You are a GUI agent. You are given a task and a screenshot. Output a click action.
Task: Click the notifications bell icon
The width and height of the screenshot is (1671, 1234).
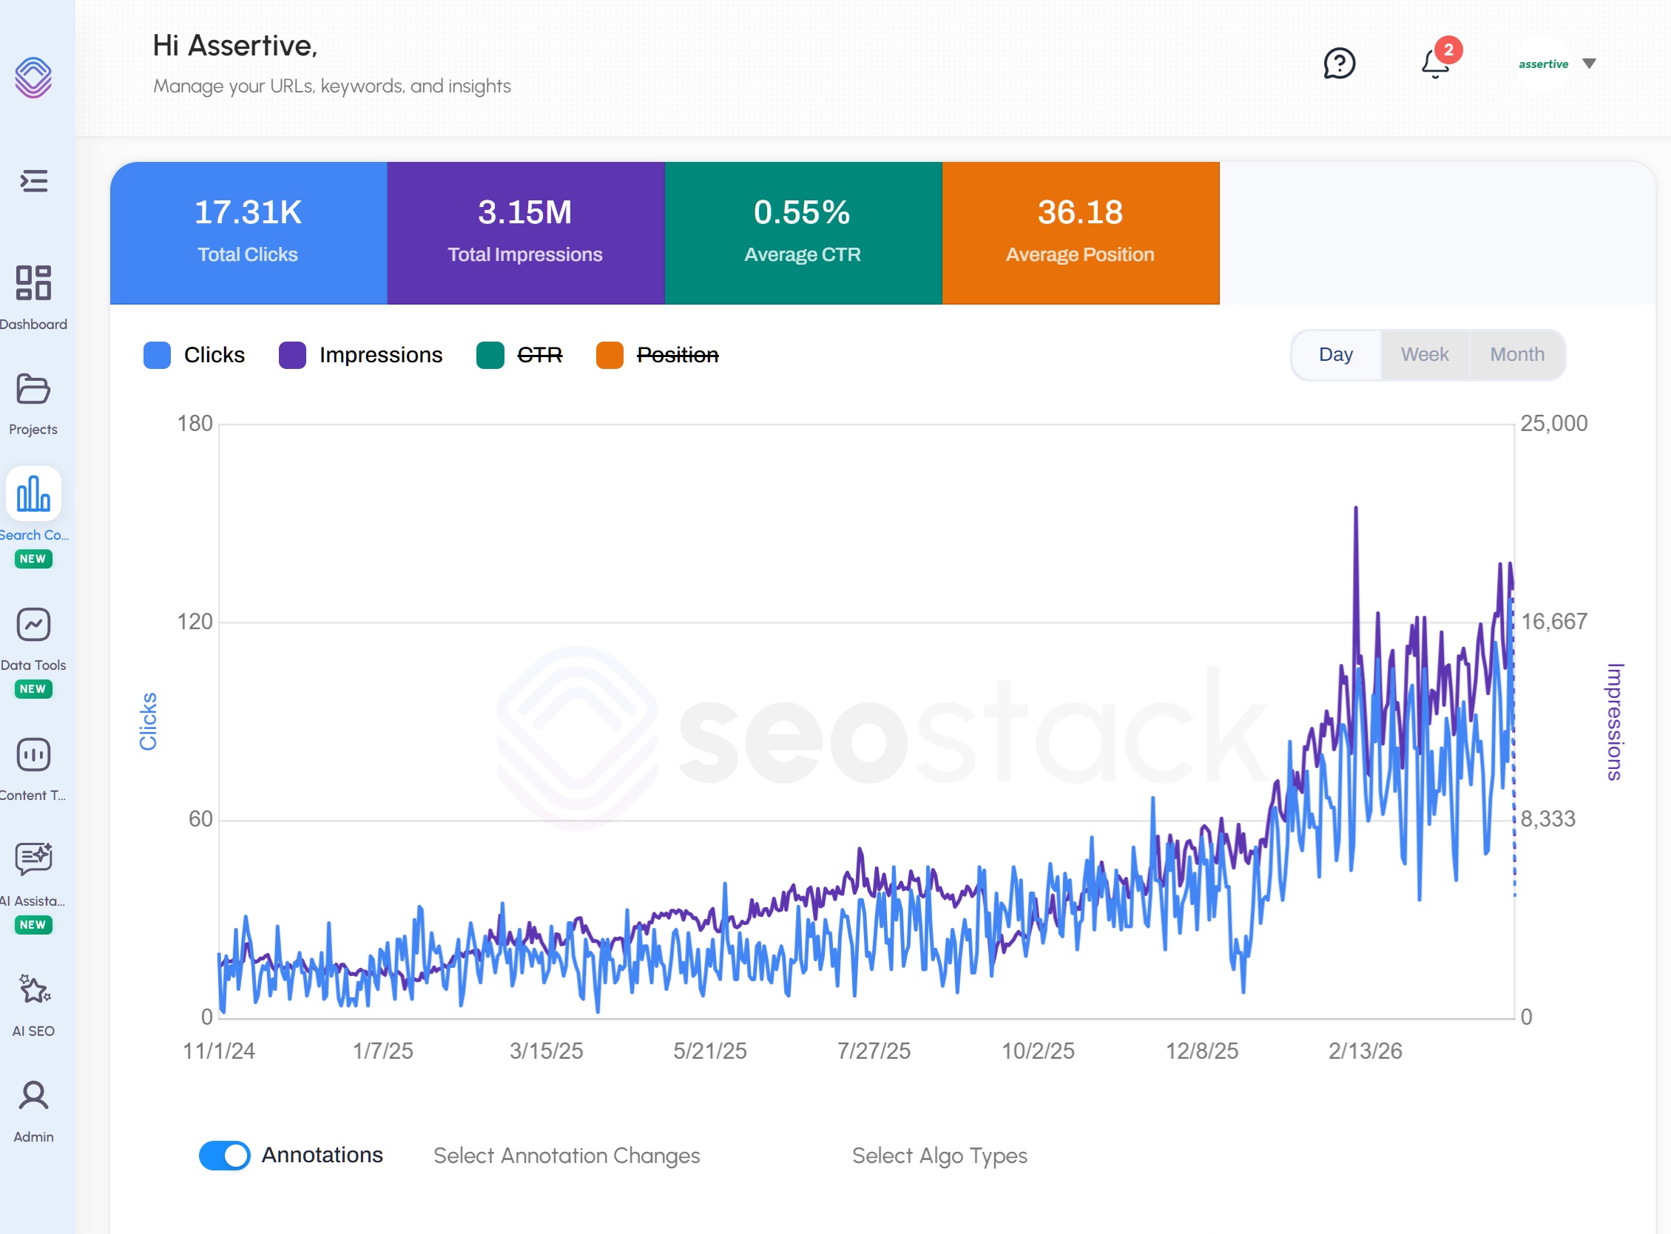1436,64
